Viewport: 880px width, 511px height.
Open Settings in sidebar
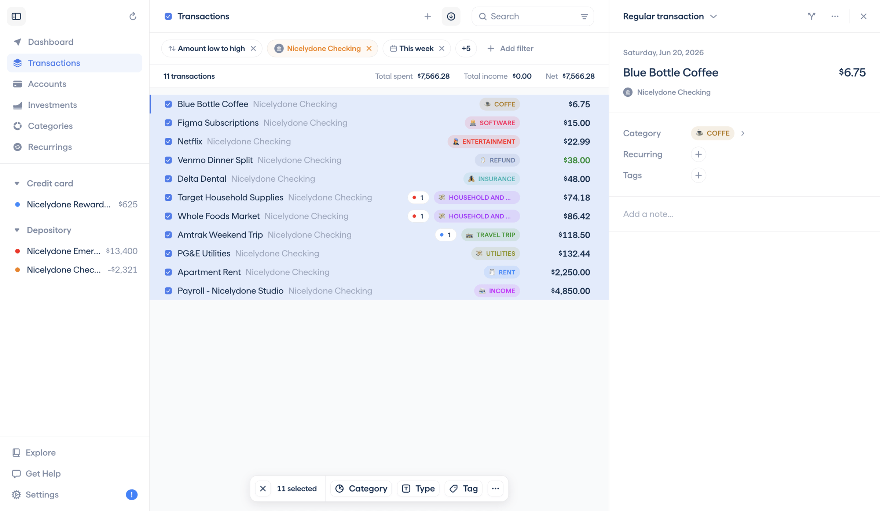[35, 495]
